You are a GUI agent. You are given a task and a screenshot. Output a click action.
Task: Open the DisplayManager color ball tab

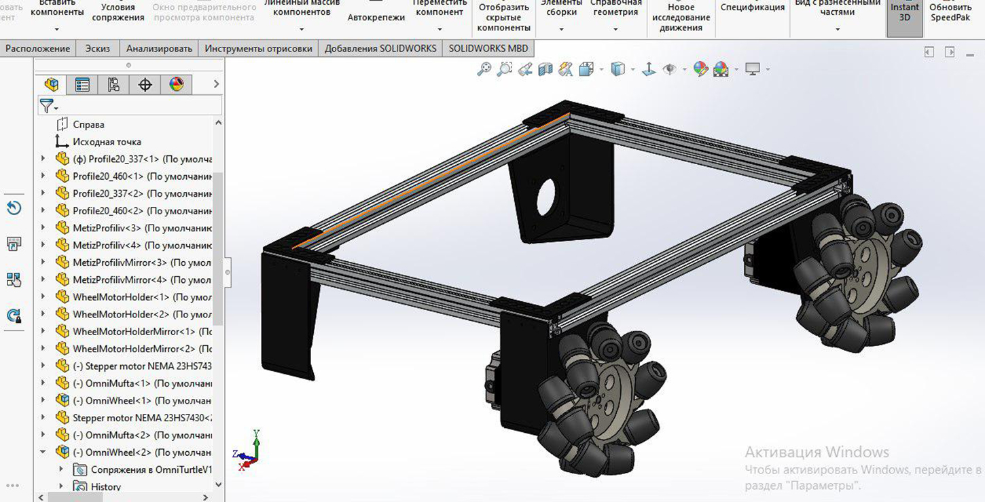(176, 85)
